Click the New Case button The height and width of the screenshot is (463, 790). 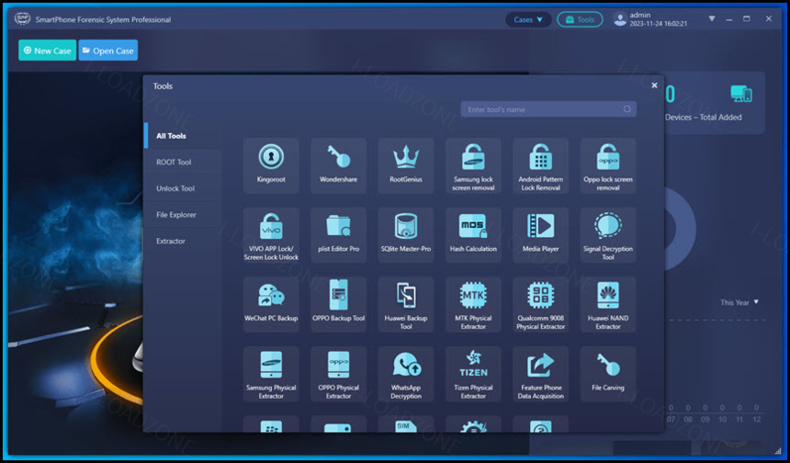tap(48, 51)
